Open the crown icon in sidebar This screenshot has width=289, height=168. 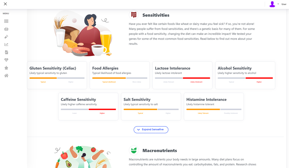pos(6,68)
